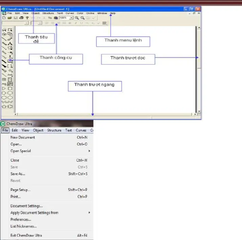Select the Bold Wedged Bond tool
The width and height of the screenshot is (242, 240).
pyautogui.click(x=4, y=66)
